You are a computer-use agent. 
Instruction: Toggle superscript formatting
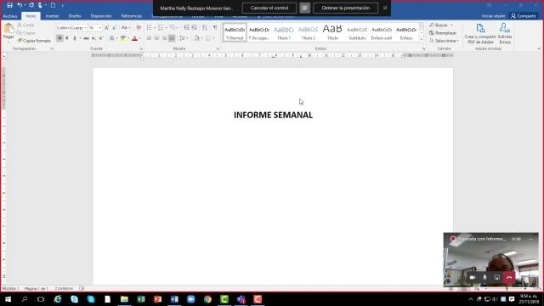click(x=101, y=38)
